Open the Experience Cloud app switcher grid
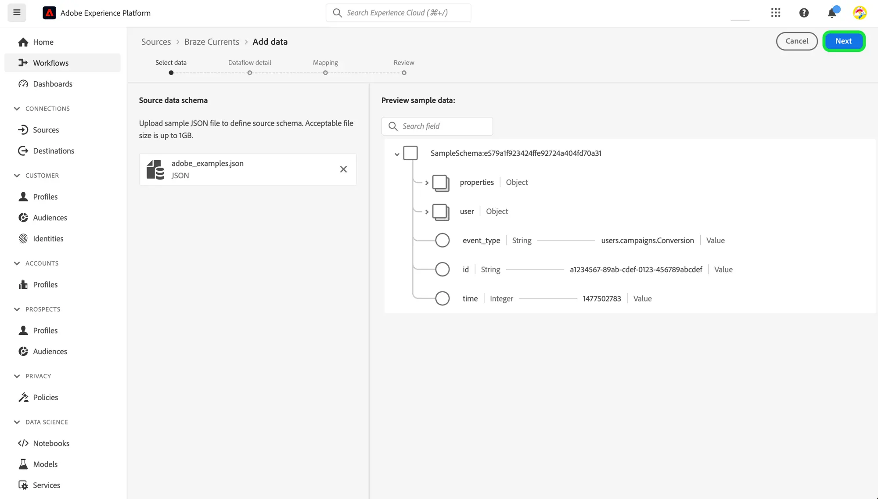Image resolution: width=878 pixels, height=499 pixels. coord(775,13)
